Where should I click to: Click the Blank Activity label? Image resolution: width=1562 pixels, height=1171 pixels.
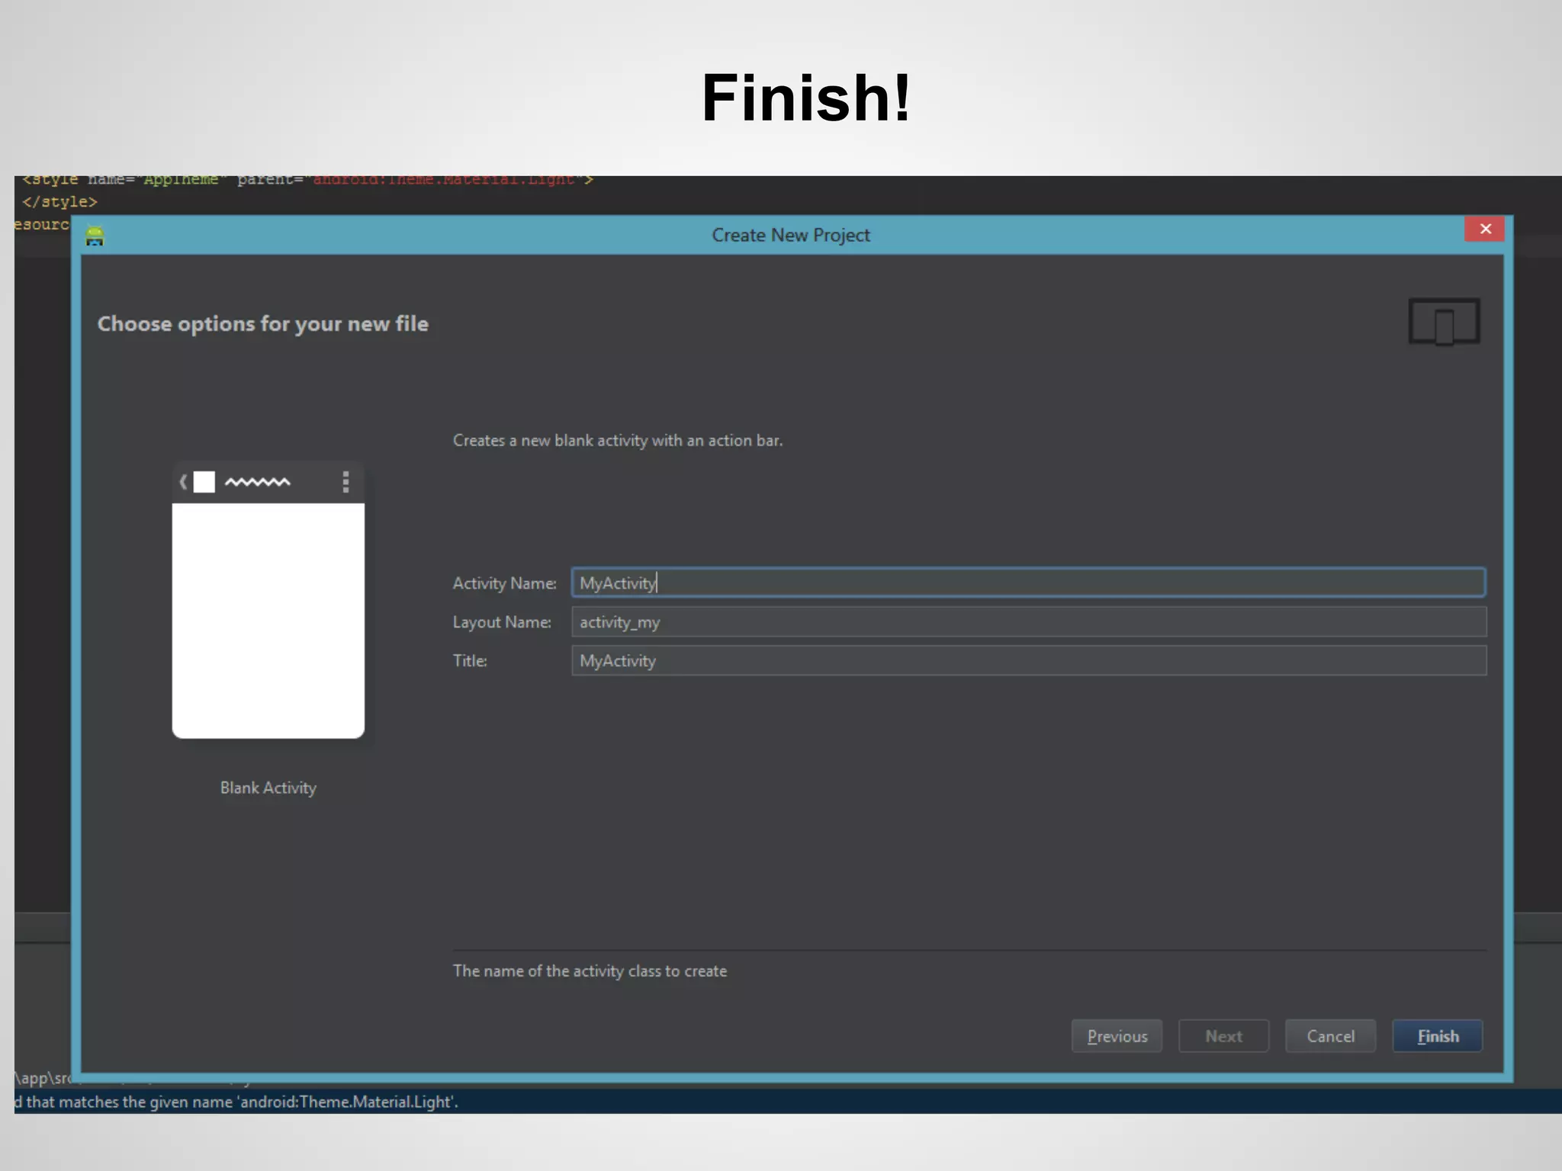pyautogui.click(x=268, y=788)
